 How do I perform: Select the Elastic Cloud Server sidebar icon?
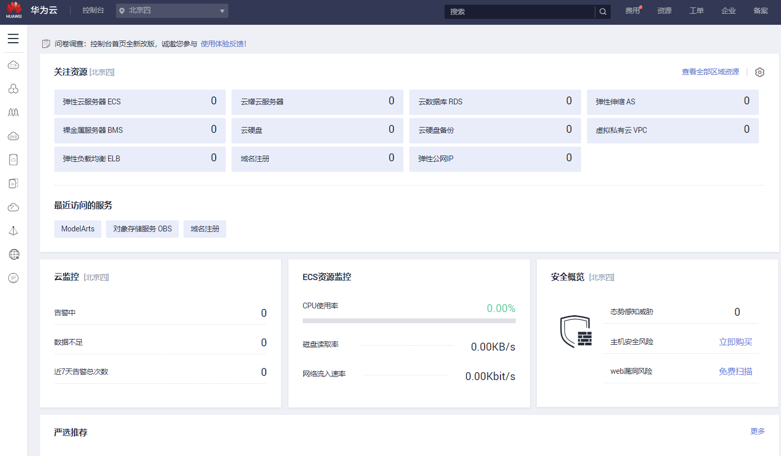13,65
